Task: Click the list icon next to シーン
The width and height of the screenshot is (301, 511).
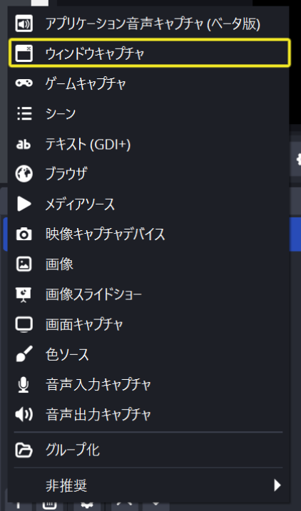Action: click(x=24, y=113)
